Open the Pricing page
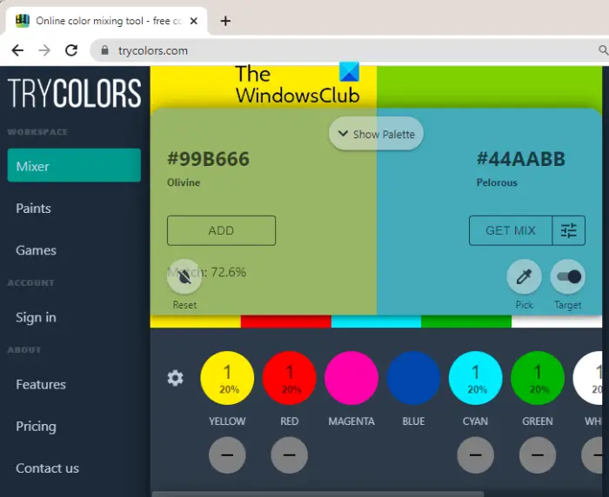The width and height of the screenshot is (609, 497). [37, 427]
